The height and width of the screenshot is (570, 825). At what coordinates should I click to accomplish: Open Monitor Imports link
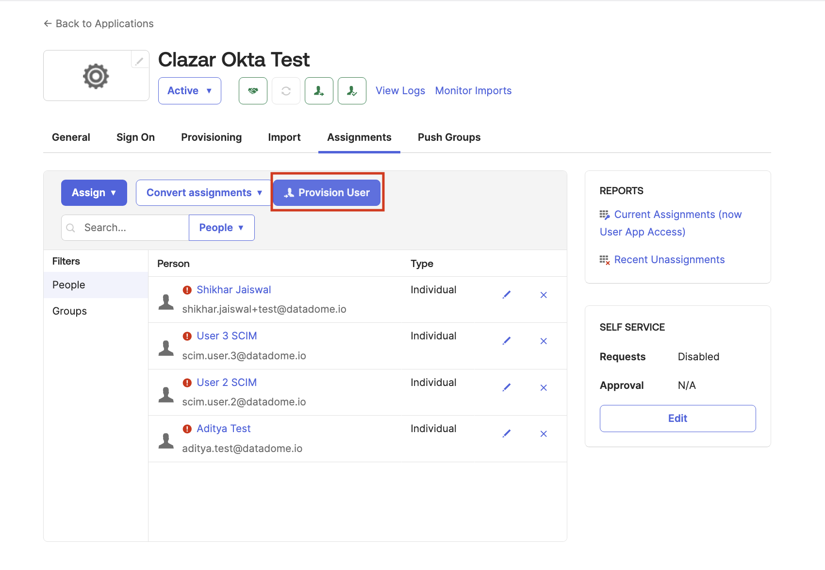tap(474, 91)
